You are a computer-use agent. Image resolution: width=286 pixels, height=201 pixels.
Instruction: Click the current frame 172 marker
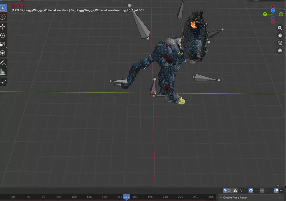coord(127,197)
